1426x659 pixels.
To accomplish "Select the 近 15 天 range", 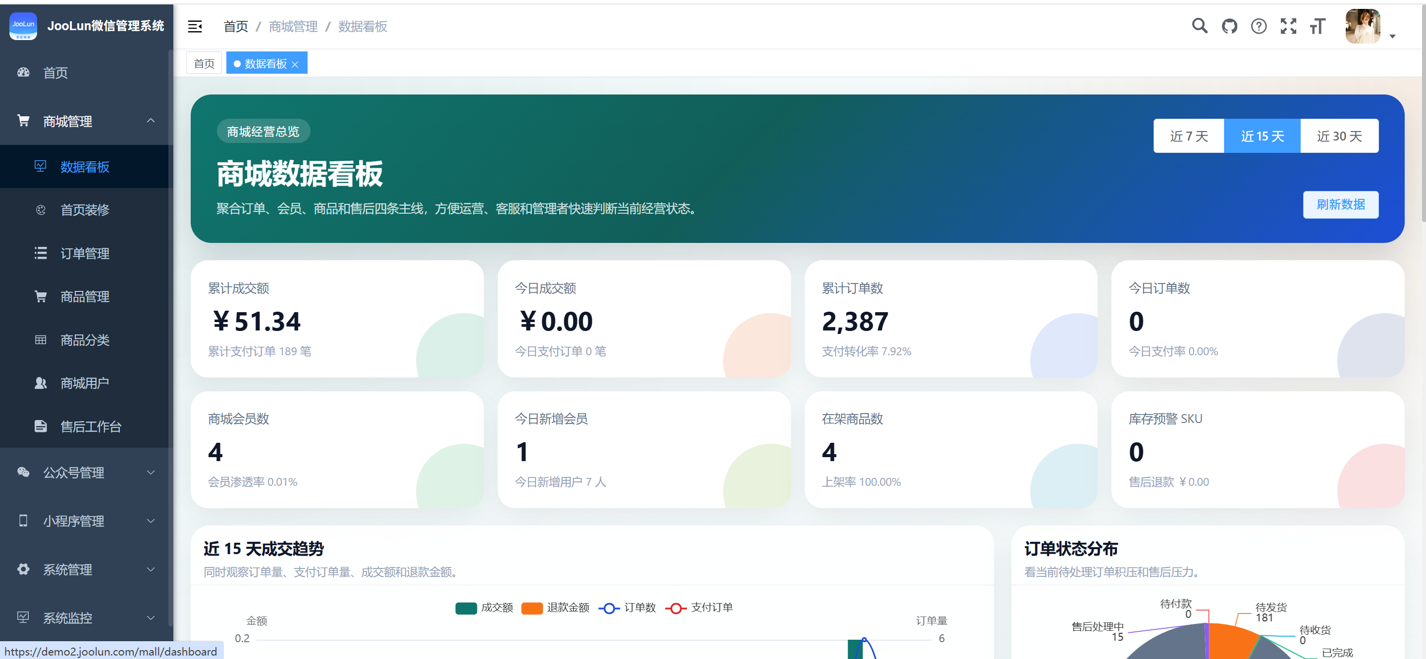I will (x=1262, y=136).
